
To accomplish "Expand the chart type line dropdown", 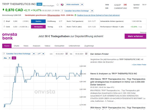I will pos(43,54).
